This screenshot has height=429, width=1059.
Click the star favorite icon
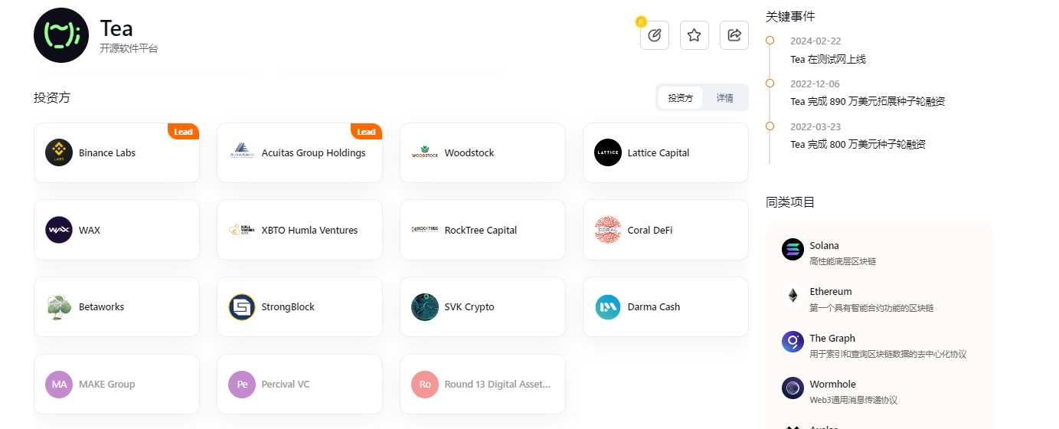pyautogui.click(x=695, y=35)
